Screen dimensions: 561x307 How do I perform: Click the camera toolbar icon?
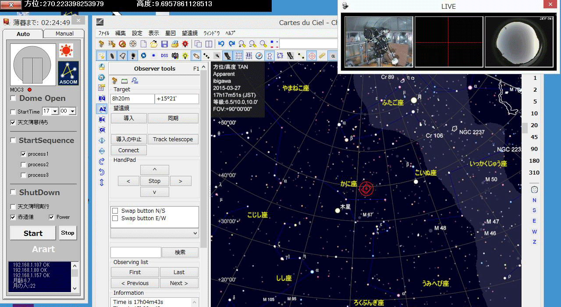point(175,56)
